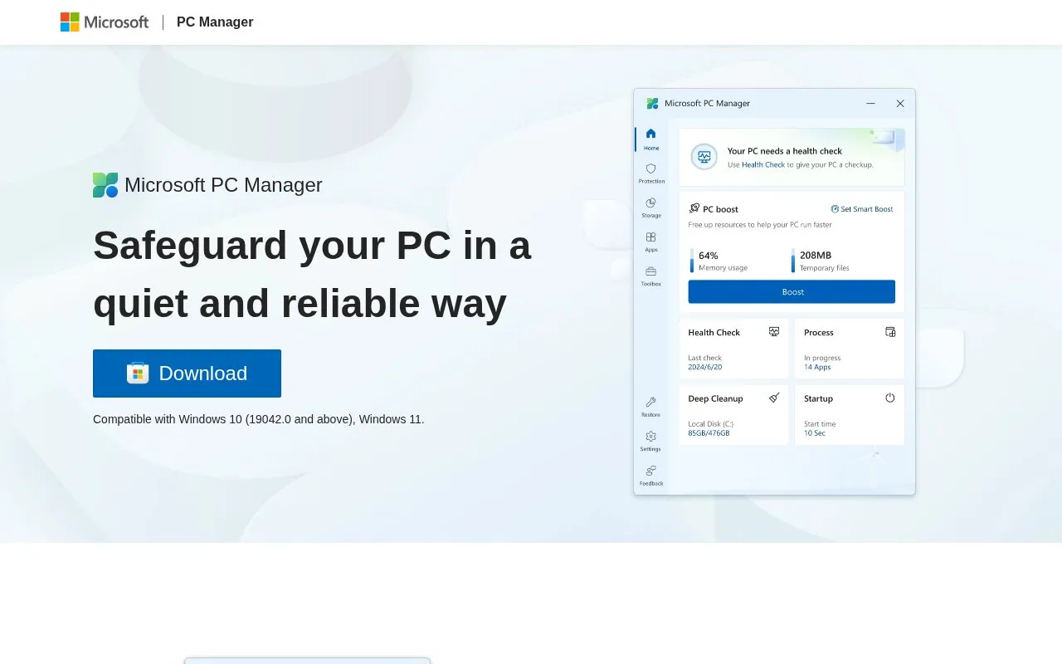1062x664 pixels.
Task: Click the Feedback icon in the sidebar
Action: 650,471
